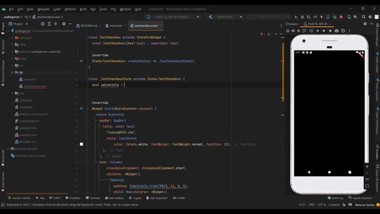
Task: Hide the Emulator tool window
Action: click(372, 24)
